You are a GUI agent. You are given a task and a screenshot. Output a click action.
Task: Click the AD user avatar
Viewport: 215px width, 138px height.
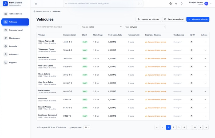206,3
